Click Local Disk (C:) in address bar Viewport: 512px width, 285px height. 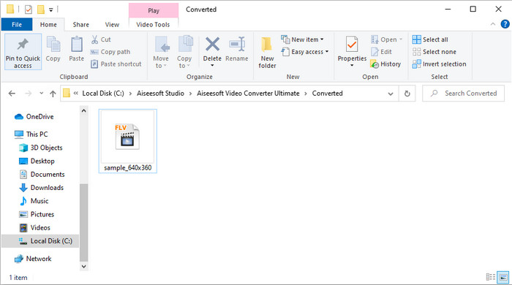point(103,94)
